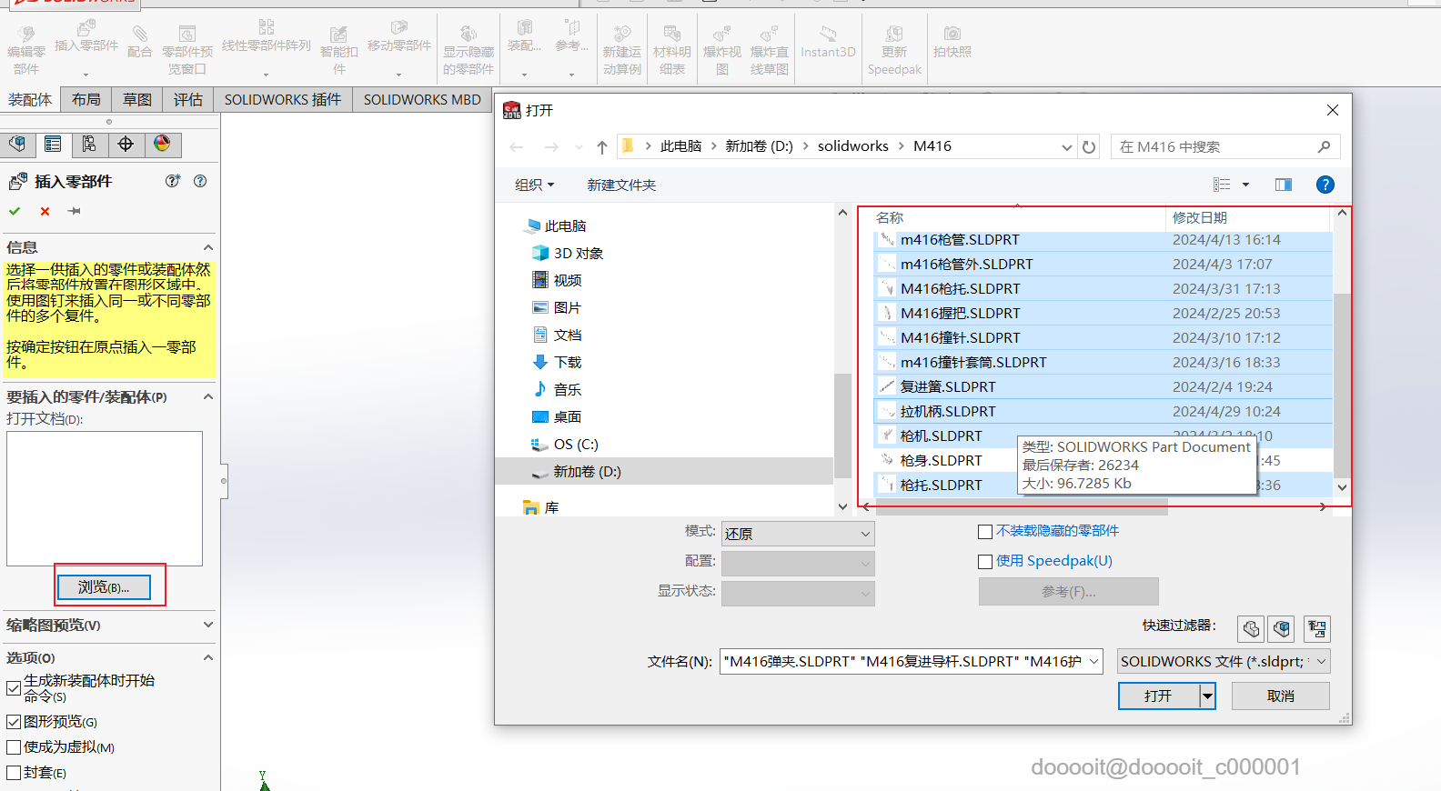Click Show Hidden Components tool
1441x791 pixels.
click(x=469, y=51)
